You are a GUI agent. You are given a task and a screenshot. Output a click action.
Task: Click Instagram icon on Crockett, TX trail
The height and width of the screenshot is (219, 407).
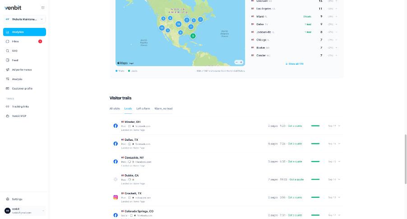click(x=116, y=197)
